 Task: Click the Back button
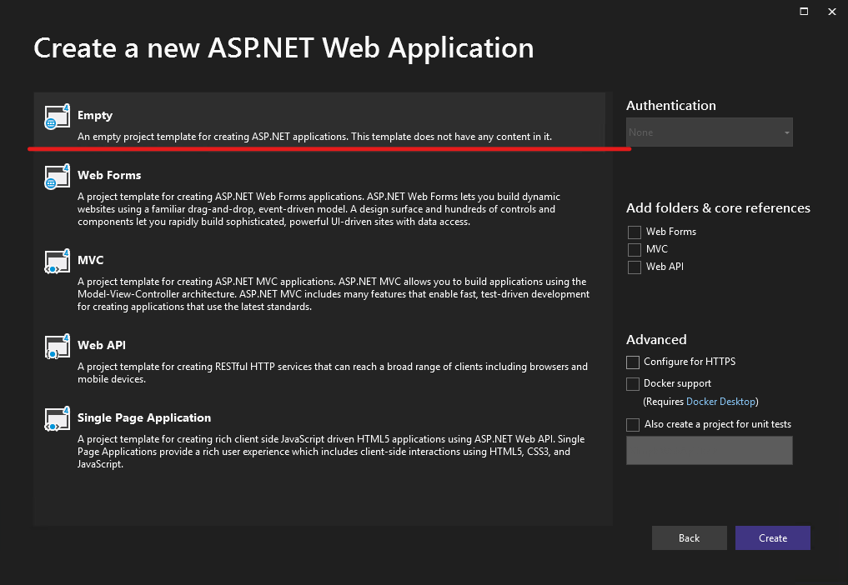click(x=689, y=538)
